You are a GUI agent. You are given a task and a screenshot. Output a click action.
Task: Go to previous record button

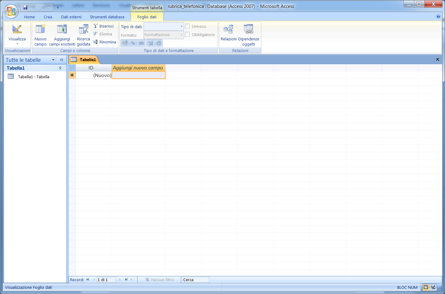coord(94,280)
